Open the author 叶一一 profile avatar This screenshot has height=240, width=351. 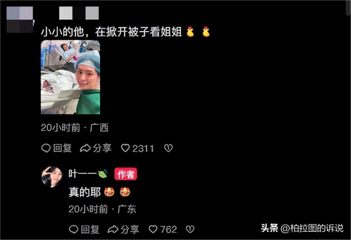coord(52,177)
